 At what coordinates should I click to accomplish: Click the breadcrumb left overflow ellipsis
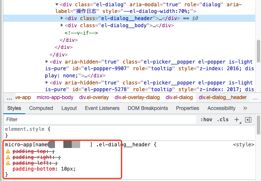tap(9, 98)
